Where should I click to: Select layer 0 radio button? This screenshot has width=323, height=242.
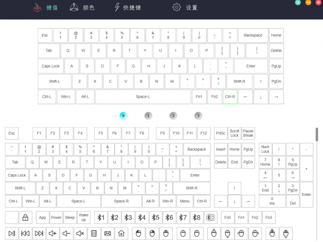(x=123, y=115)
